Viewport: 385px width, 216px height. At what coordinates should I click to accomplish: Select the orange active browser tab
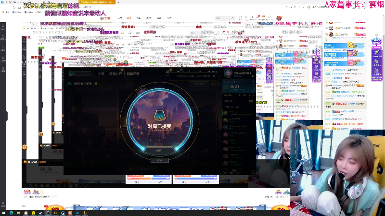point(97,2)
